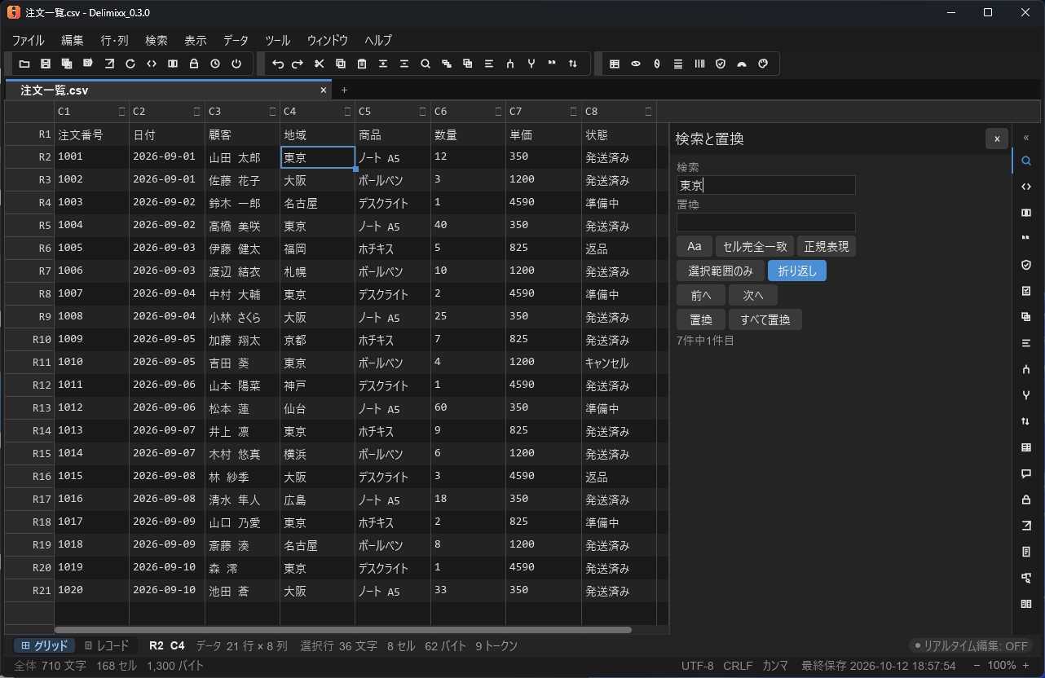The image size is (1045, 678).
Task: Click the 次へ button
Action: (x=753, y=295)
